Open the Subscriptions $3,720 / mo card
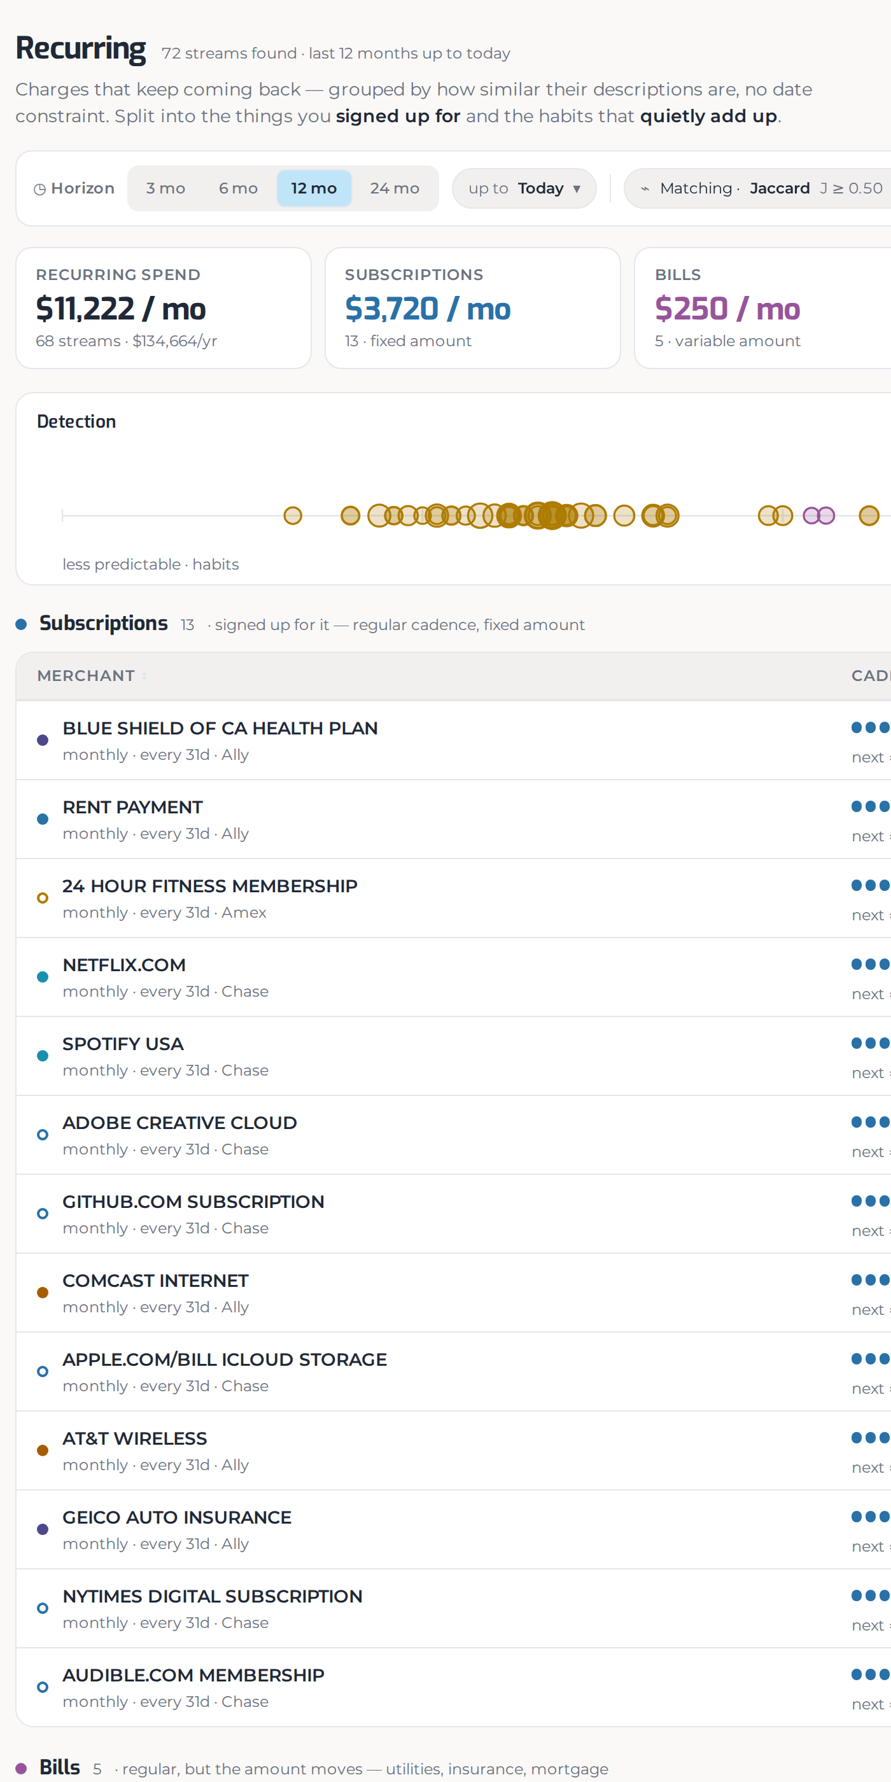This screenshot has width=891, height=1782. point(472,308)
